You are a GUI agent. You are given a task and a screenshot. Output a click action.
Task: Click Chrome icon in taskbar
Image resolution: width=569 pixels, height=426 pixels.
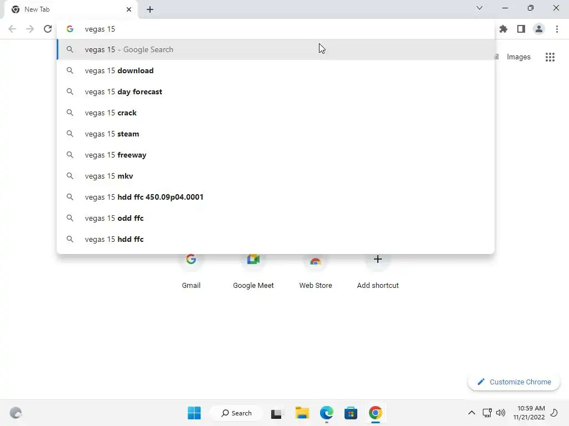pyautogui.click(x=376, y=413)
